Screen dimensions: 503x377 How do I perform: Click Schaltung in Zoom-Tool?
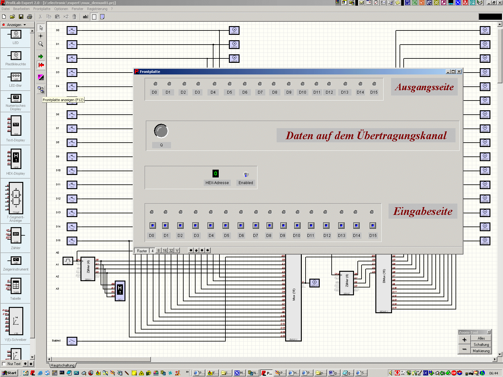481,345
